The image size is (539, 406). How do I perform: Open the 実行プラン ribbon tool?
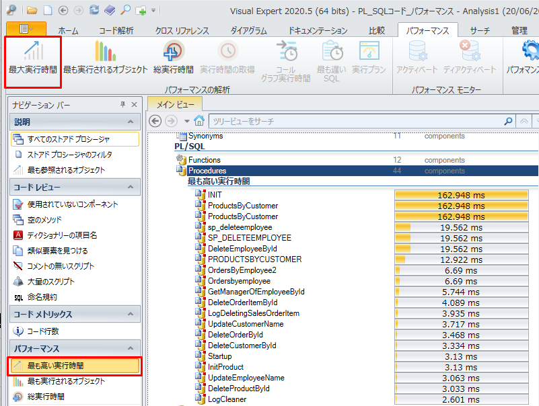(x=369, y=57)
